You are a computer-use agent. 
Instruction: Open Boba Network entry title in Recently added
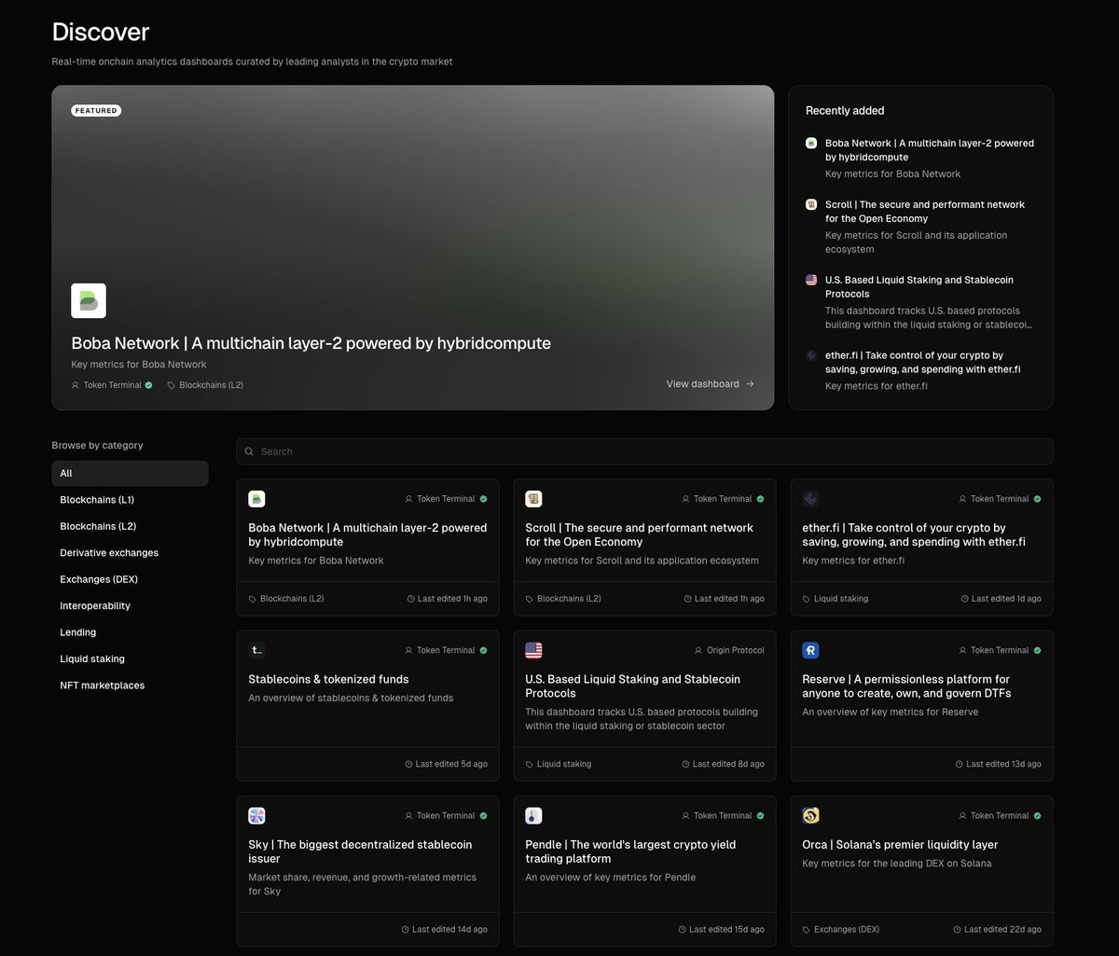930,150
